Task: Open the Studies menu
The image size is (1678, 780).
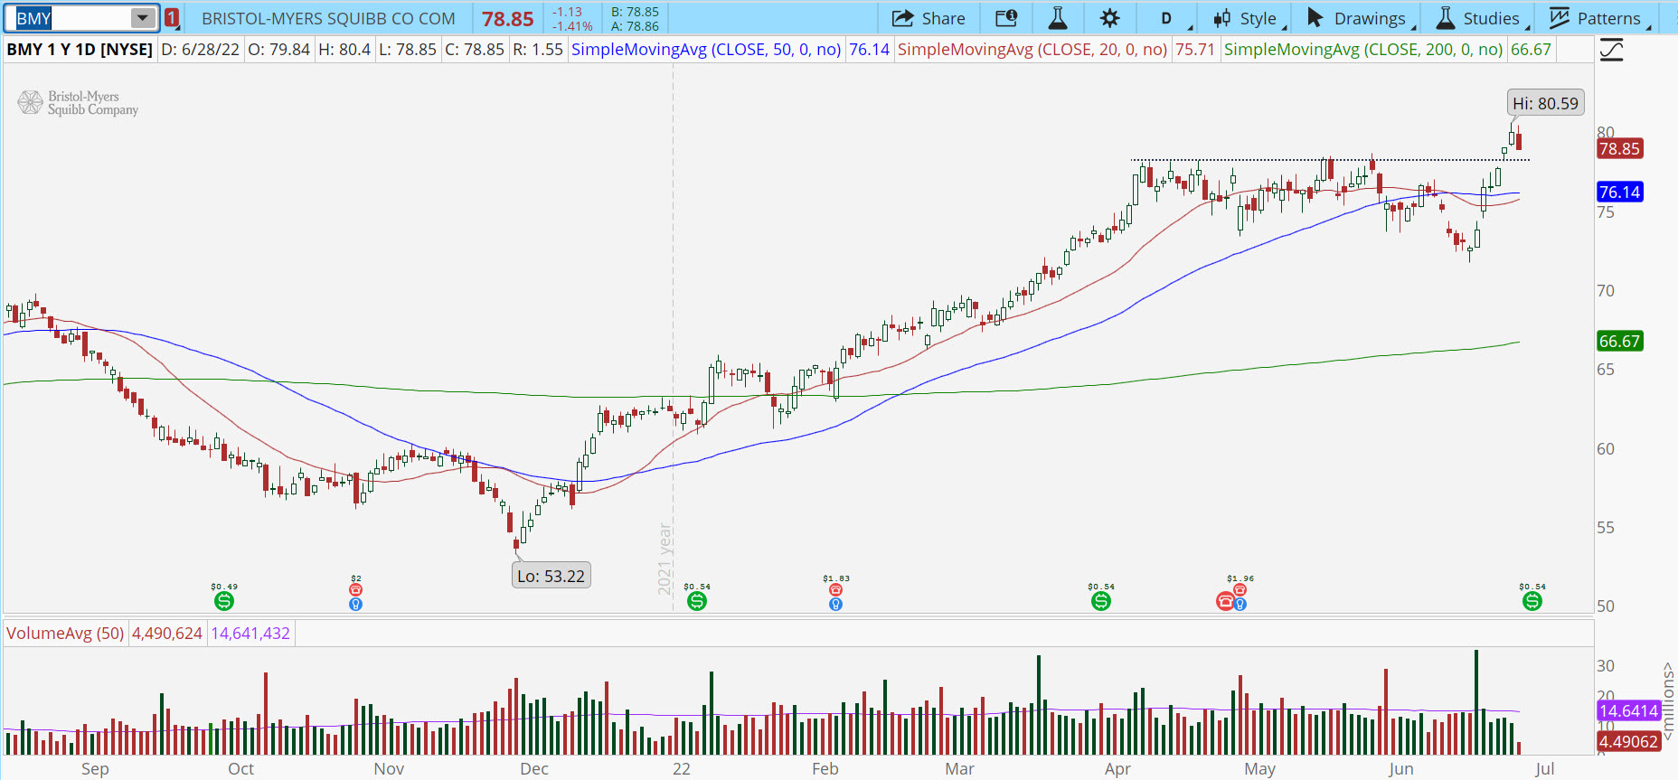Action: click(x=1480, y=18)
